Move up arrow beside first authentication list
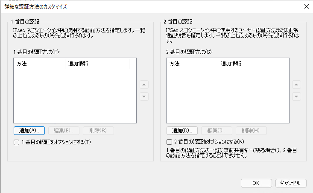 click(x=144, y=85)
